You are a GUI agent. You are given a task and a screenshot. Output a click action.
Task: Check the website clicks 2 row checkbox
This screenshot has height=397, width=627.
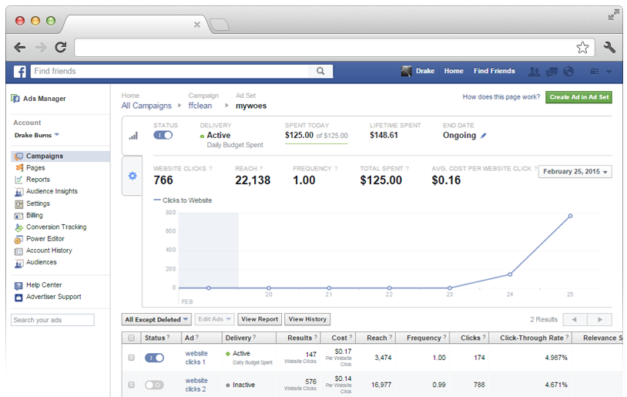(x=131, y=385)
